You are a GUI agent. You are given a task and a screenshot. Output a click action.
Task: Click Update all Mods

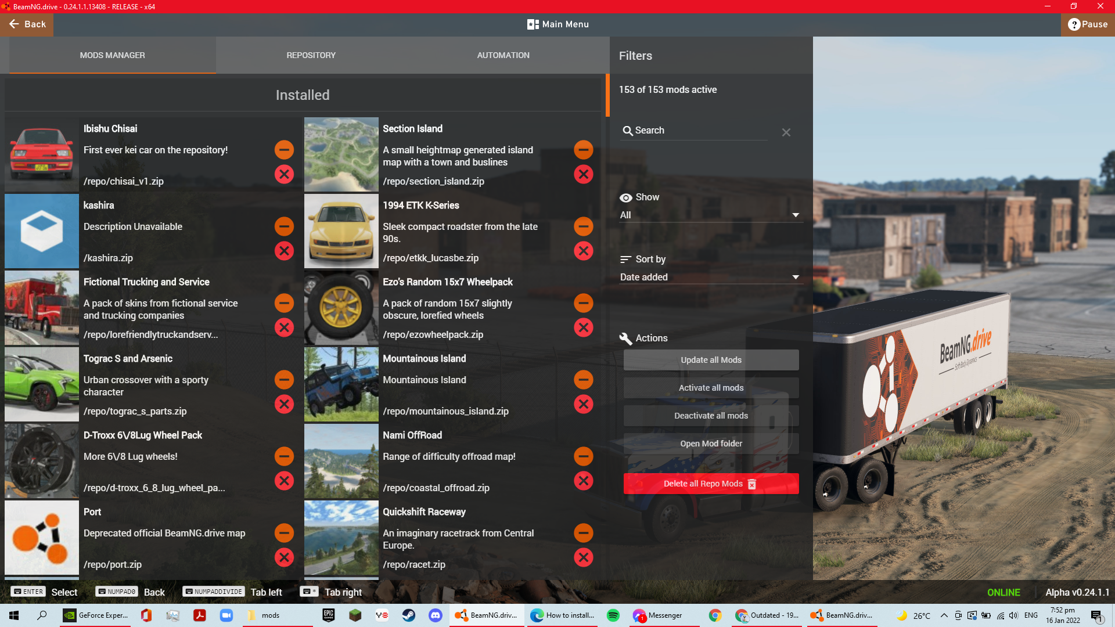pos(711,360)
